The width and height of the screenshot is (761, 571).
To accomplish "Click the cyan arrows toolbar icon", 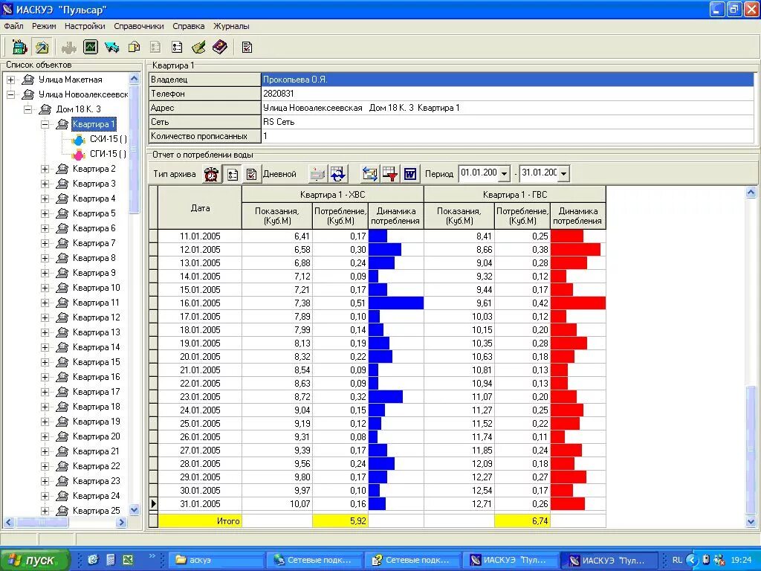I will click(x=112, y=47).
